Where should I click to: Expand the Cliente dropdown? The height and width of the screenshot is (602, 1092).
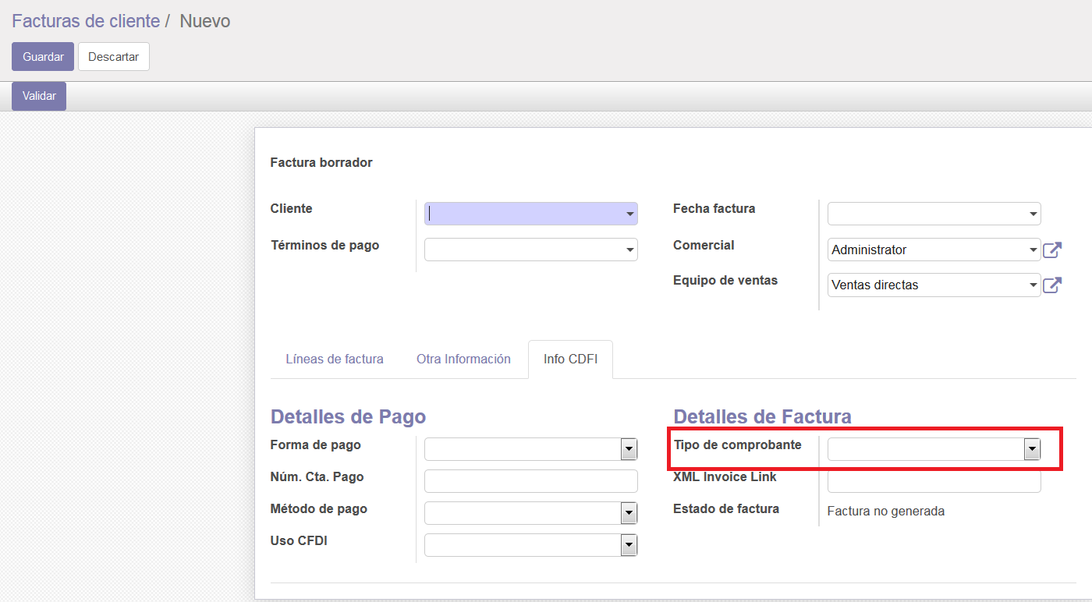(530, 214)
